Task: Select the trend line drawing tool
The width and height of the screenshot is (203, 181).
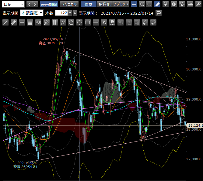Action: 5,22
